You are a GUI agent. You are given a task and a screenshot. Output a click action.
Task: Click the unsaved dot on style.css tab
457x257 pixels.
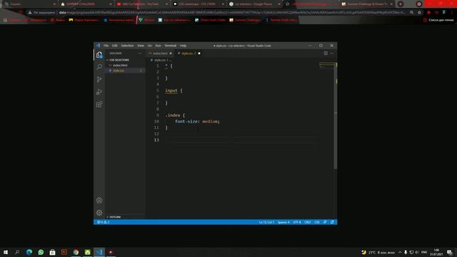coord(199,54)
